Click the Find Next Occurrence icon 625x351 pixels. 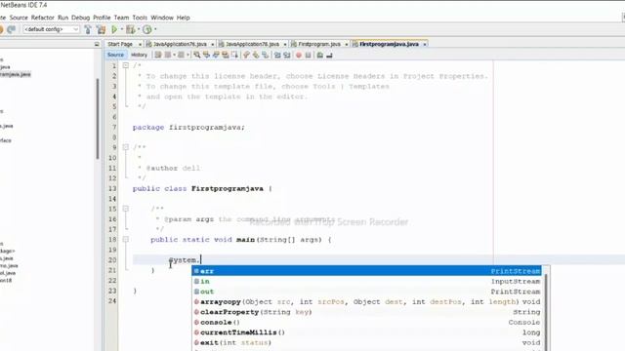point(216,55)
